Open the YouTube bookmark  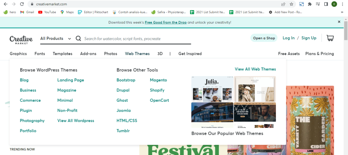point(47,12)
